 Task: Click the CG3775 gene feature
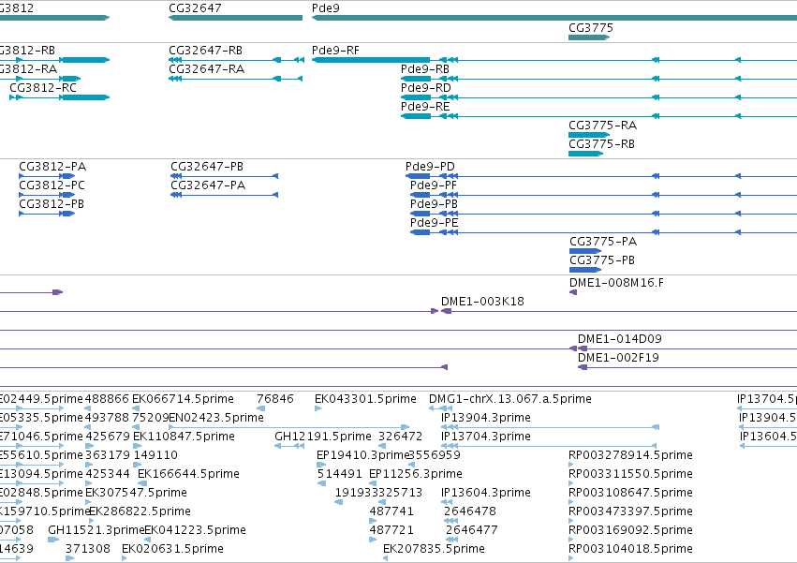pos(589,37)
